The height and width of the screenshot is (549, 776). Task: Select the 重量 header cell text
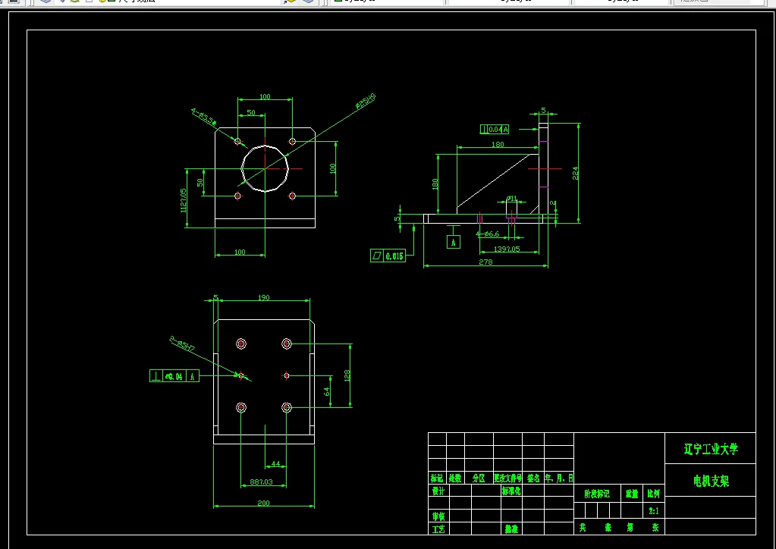(631, 493)
